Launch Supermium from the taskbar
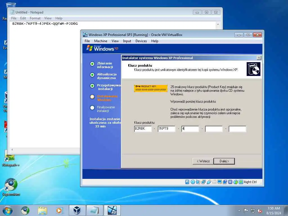 (x=25, y=210)
